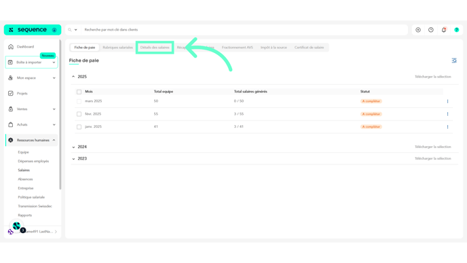Switch to Détails des salaires tab
The image size is (467, 263).
[155, 48]
